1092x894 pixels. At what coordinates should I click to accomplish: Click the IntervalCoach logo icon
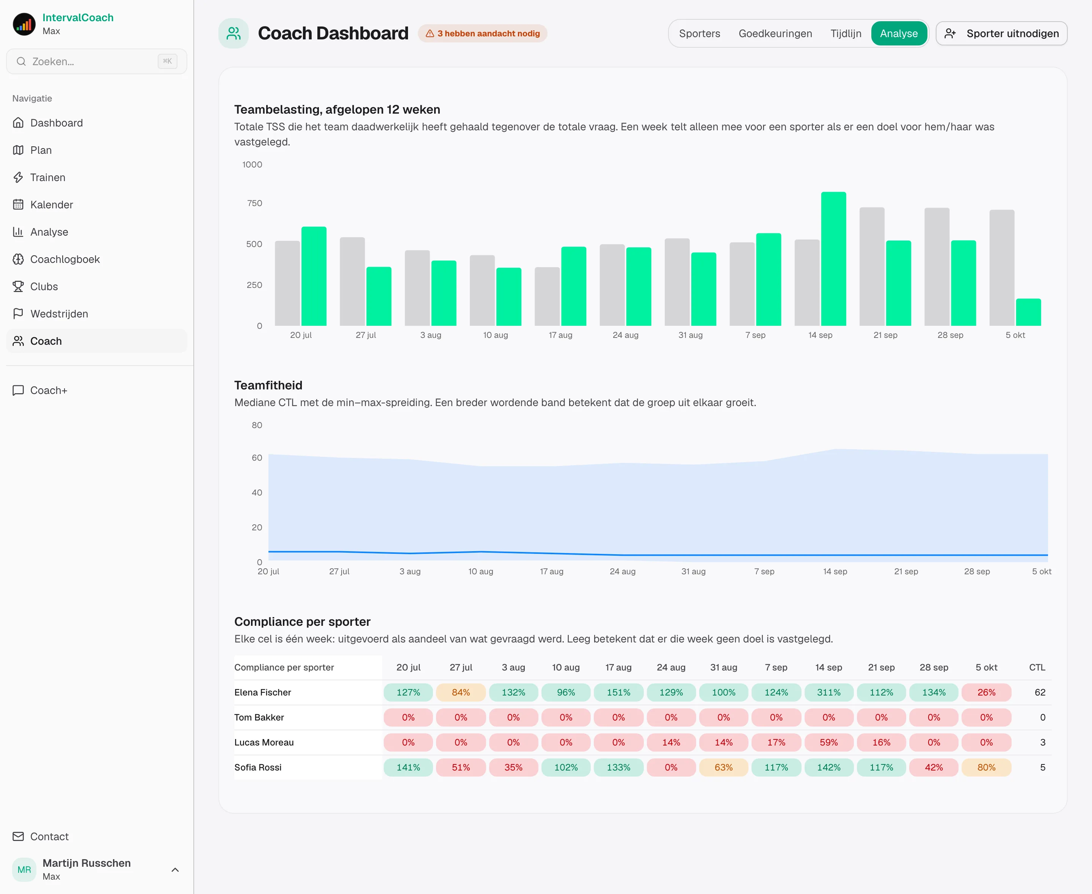[24, 24]
